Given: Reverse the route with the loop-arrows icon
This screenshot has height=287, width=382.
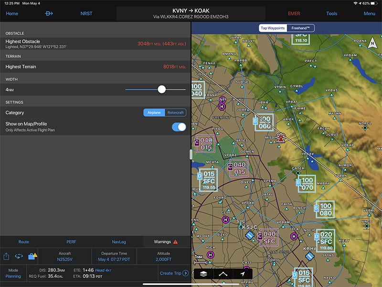Looking at the screenshot, I should pos(19,256).
